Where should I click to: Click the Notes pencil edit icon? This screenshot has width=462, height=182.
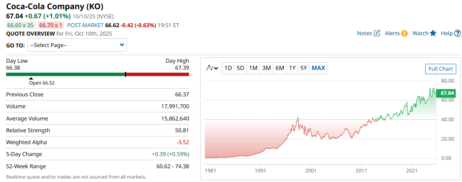tap(377, 33)
